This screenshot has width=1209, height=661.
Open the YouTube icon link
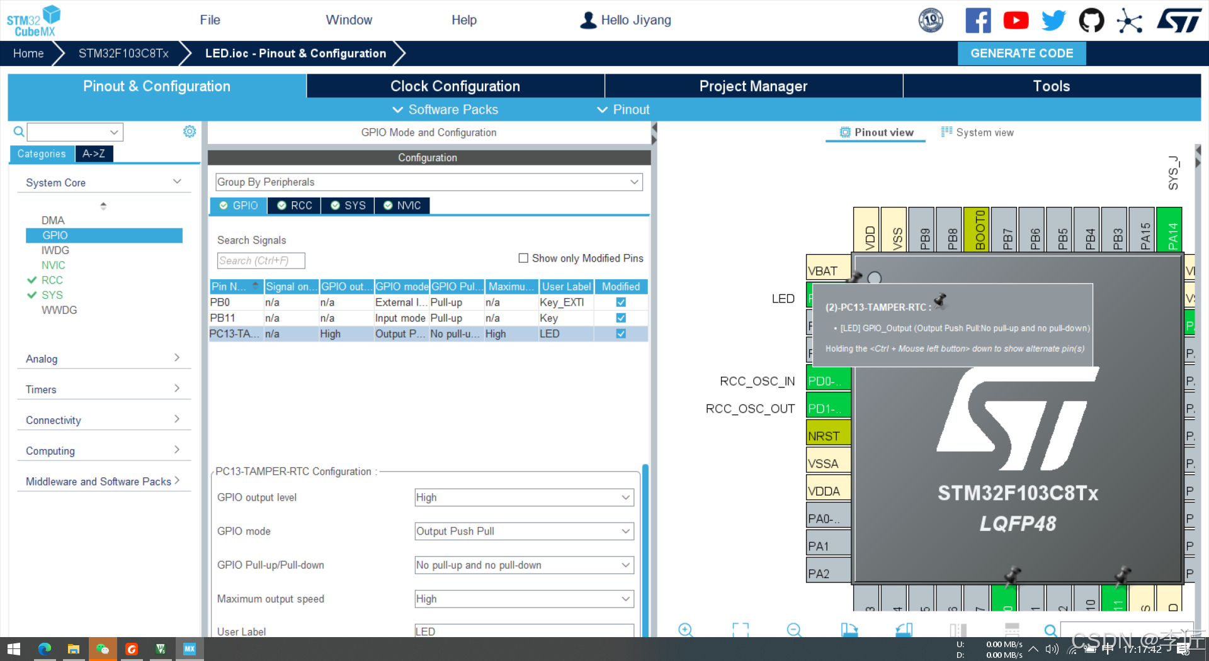(1016, 20)
